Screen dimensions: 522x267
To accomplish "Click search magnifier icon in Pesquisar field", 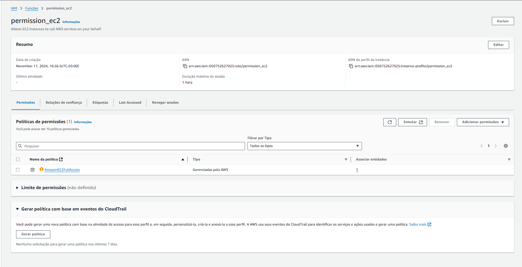I will pos(20,146).
